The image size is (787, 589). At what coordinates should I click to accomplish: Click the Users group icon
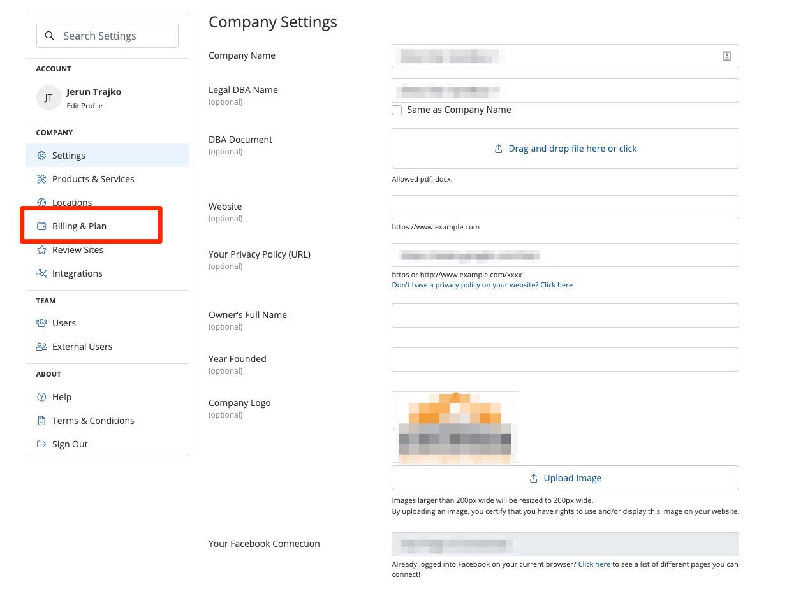[x=41, y=323]
